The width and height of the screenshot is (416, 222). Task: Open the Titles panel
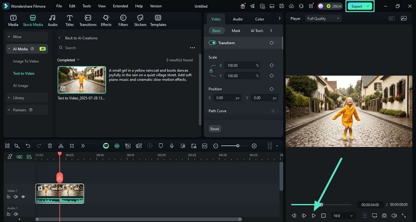pos(69,21)
